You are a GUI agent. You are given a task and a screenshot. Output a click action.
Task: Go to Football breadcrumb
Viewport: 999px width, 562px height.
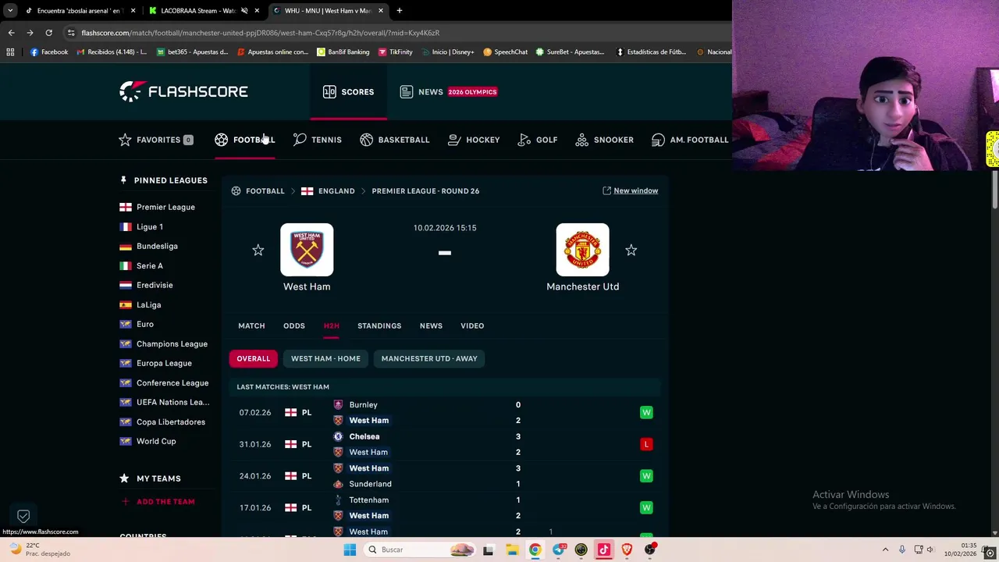click(x=265, y=190)
